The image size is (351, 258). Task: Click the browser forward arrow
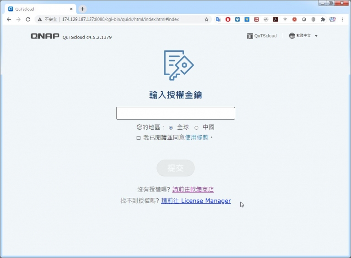(18, 20)
